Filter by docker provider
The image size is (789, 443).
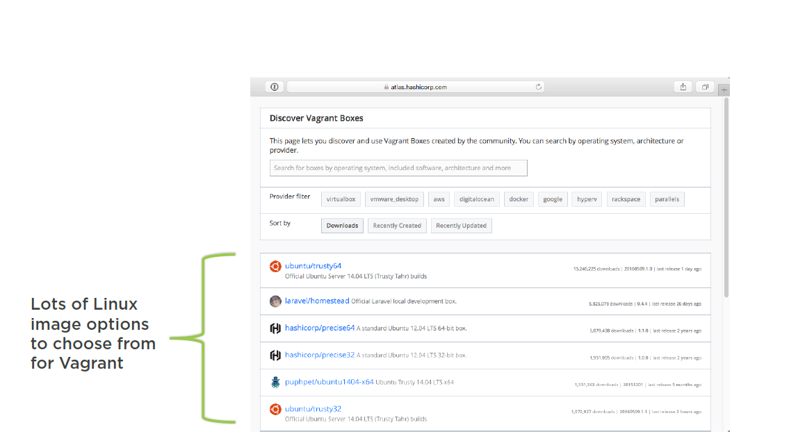point(519,199)
